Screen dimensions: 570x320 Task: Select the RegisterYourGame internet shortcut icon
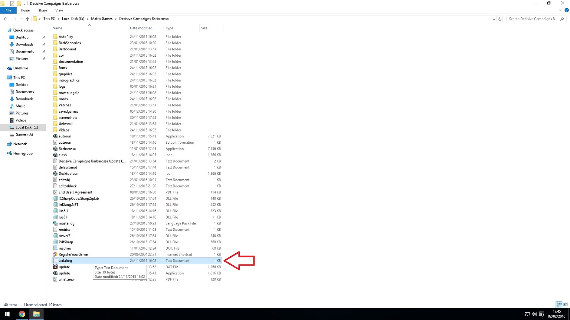pos(55,254)
